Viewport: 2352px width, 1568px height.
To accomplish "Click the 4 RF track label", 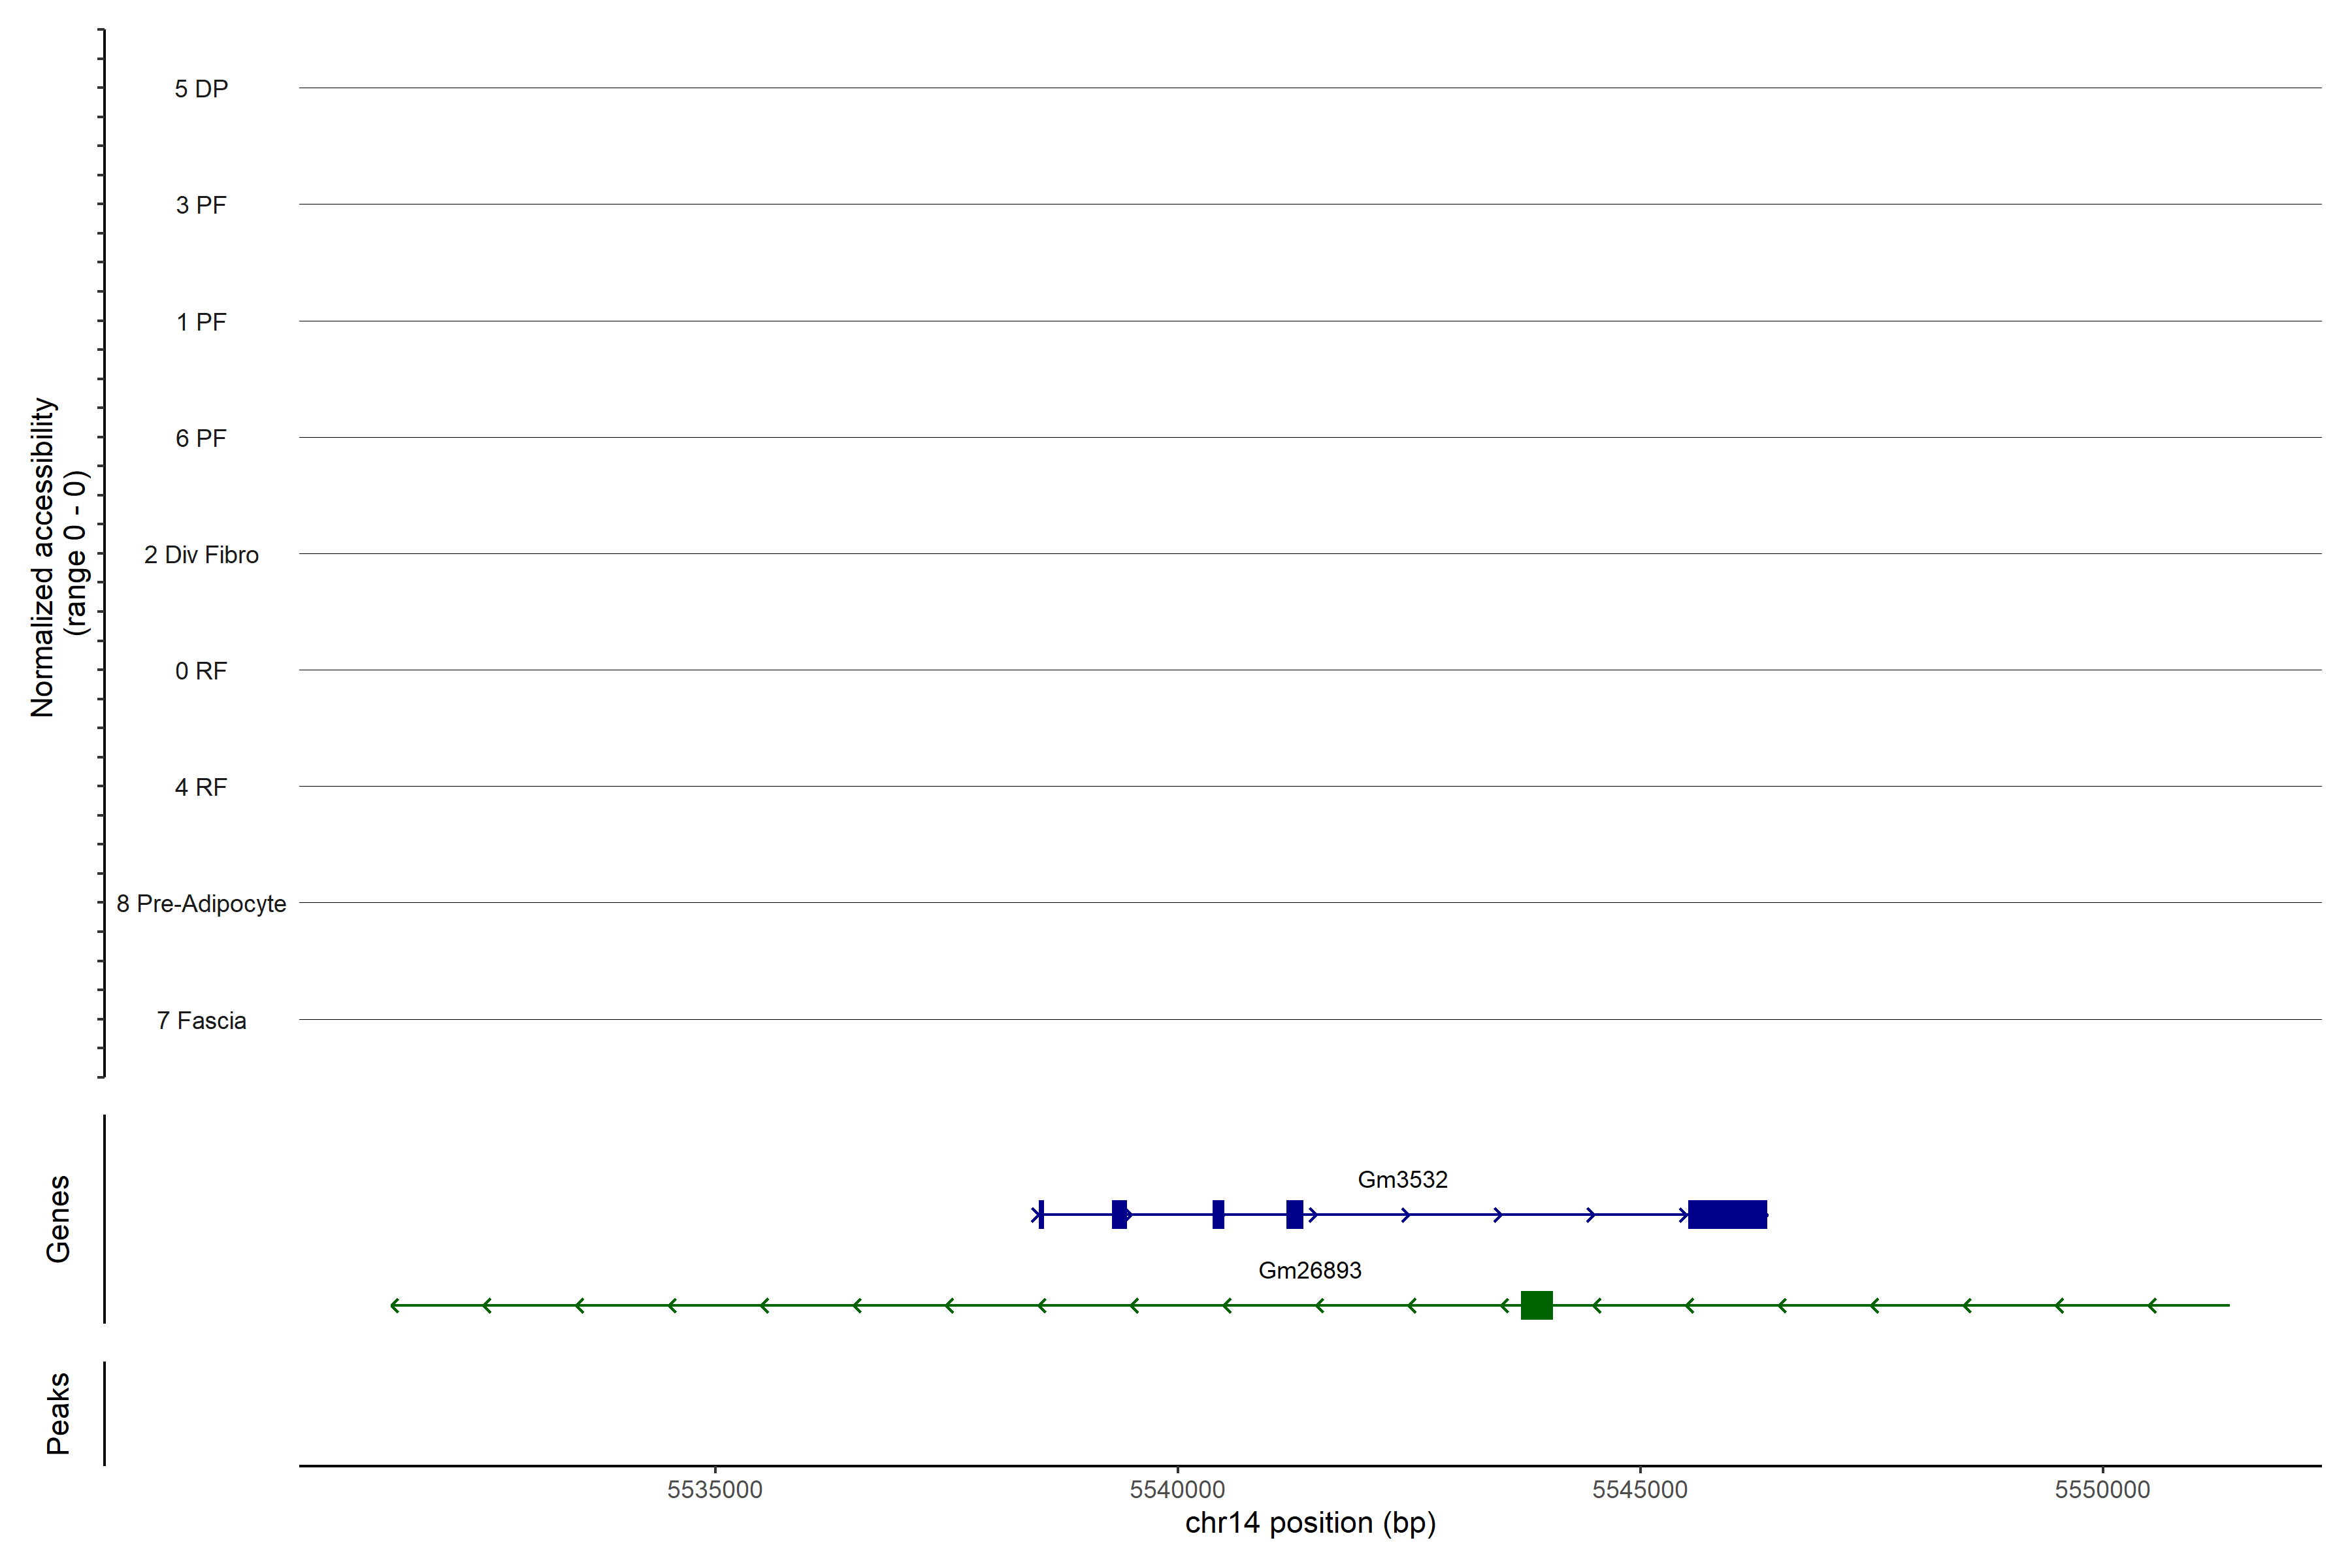I will (x=201, y=787).
